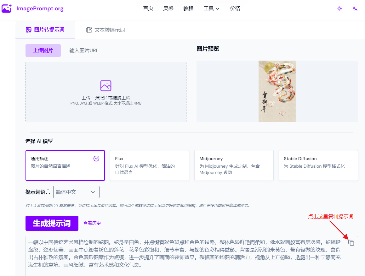Click the 首页 menu item
This screenshot has height=276, width=365.
[x=148, y=8]
